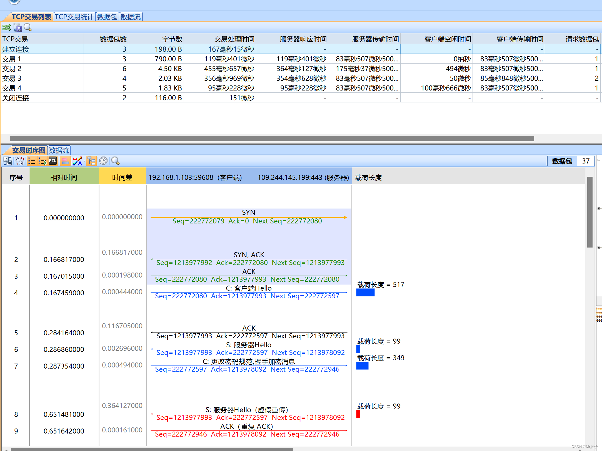The image size is (602, 451).
Task: Click the A/R relative sequence number icon
Action: coord(20,161)
